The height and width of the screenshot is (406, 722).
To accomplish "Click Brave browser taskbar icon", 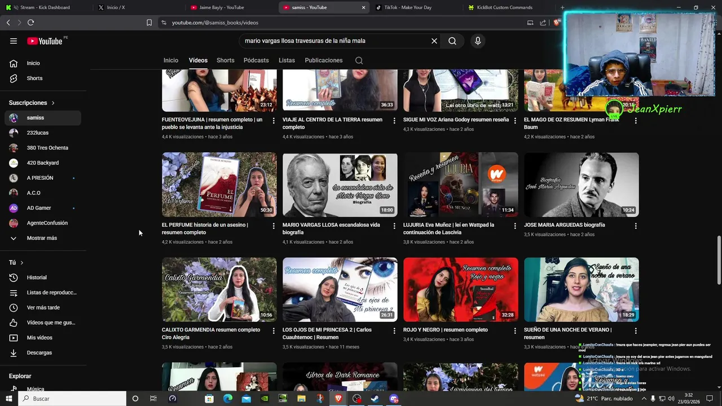I will [x=338, y=399].
